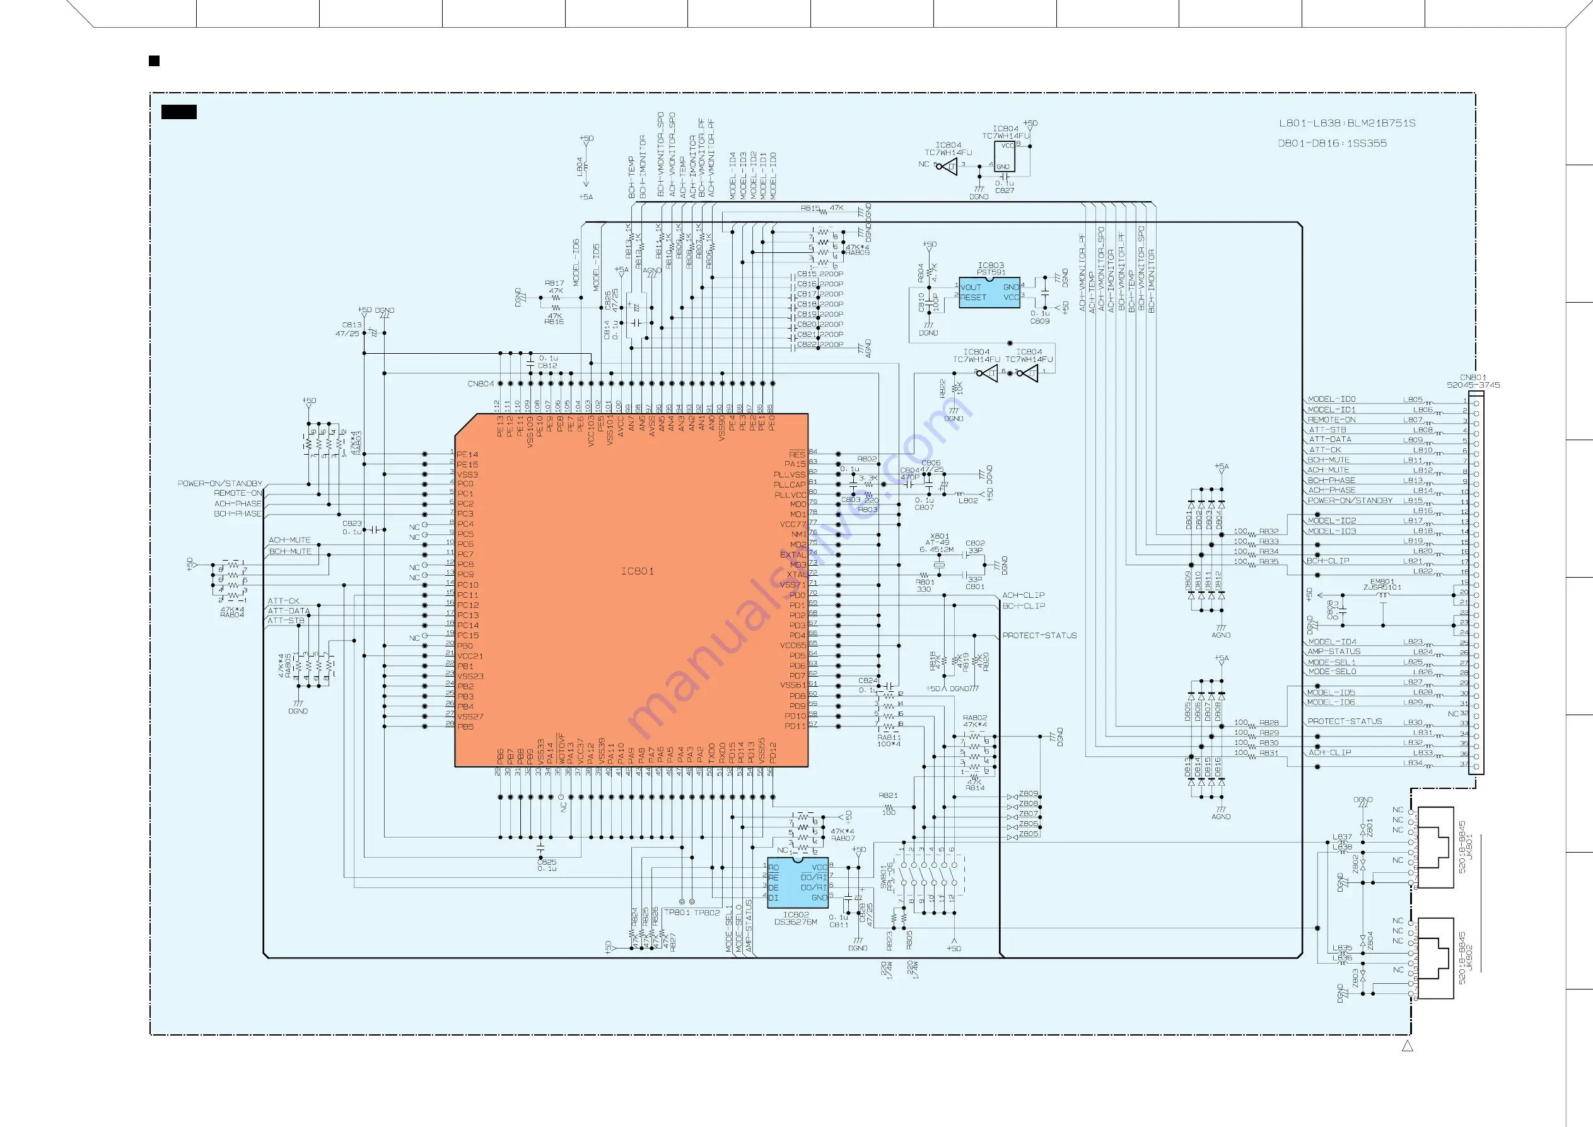Click the BCH-CLIP label beside L821

point(1328,561)
